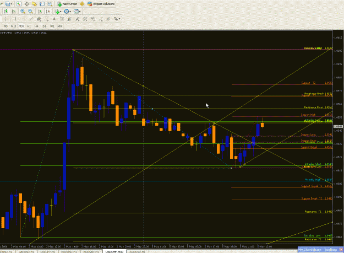Click the 'Support Long' level label
The image size is (344, 253).
pos(308,134)
